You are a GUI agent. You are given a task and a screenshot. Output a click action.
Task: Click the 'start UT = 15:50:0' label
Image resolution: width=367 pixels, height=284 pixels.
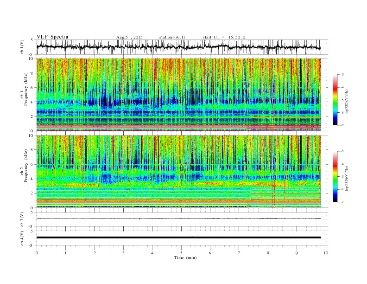click(224, 37)
